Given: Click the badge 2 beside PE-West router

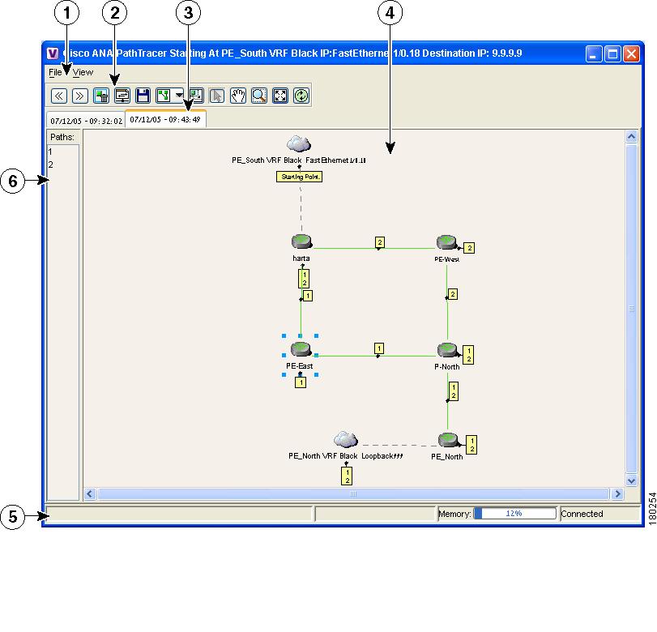Looking at the screenshot, I should pyautogui.click(x=469, y=248).
